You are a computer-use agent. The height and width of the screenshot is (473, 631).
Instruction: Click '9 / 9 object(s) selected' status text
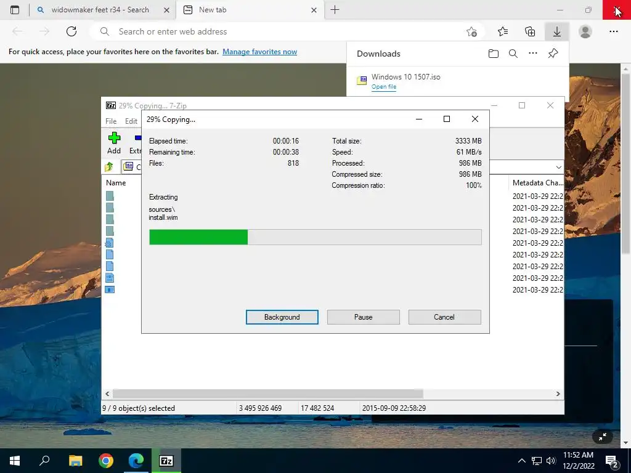(x=139, y=408)
